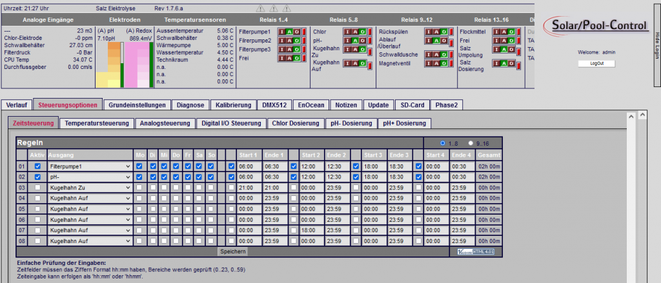Viewport: 661px width, 283px height.
Task: Open the Validate HTML 4.01 badge
Action: [x=477, y=252]
